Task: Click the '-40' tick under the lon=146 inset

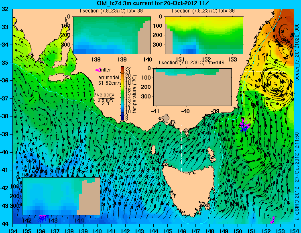Action: pos(186,111)
